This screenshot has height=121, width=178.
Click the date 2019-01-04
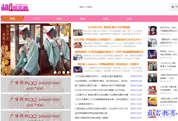136,76
